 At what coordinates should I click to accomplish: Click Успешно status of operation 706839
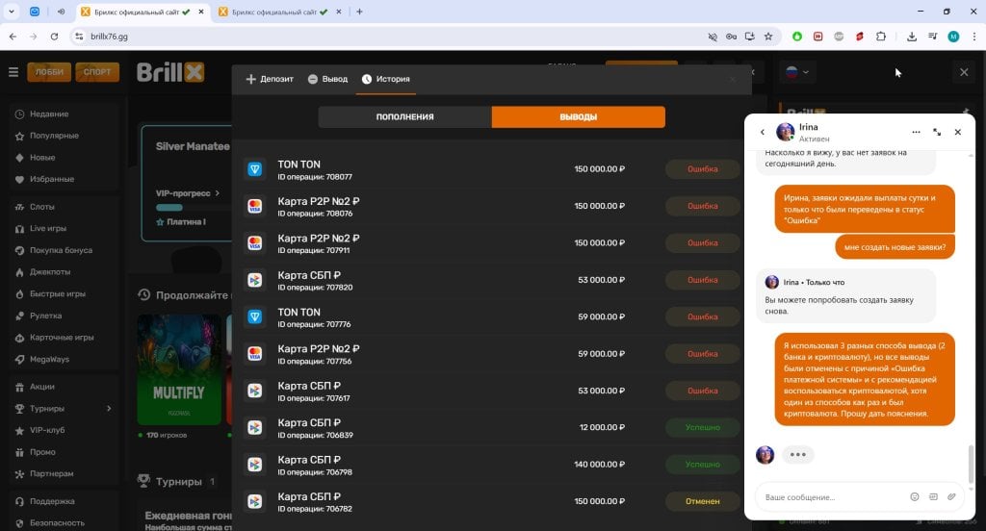coord(702,427)
